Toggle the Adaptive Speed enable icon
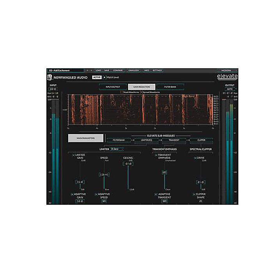The width and height of the screenshot is (273, 273). coord(97,194)
